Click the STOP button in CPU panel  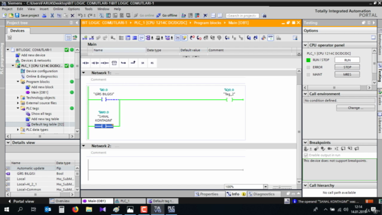(347, 67)
